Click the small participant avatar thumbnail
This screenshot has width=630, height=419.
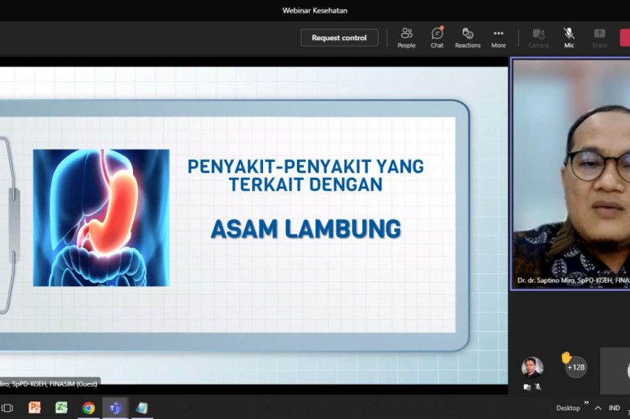tap(532, 367)
